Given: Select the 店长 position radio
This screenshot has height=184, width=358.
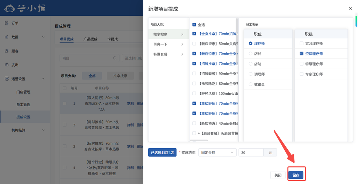Looking at the screenshot, I should click(x=250, y=54).
